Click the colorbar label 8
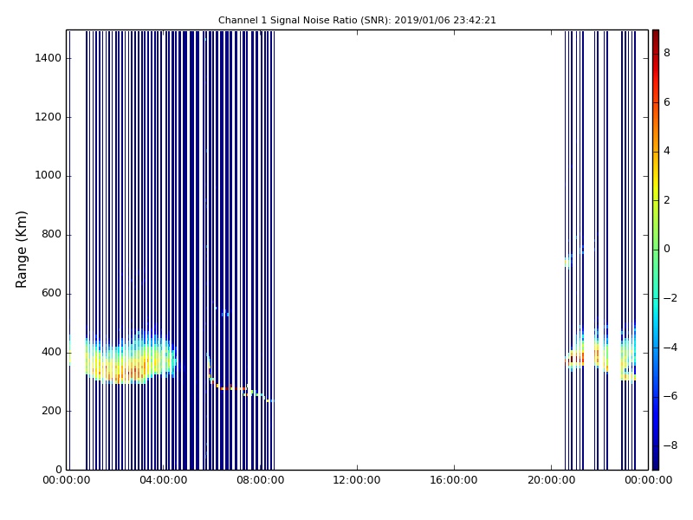693x520 pixels. coord(667,53)
